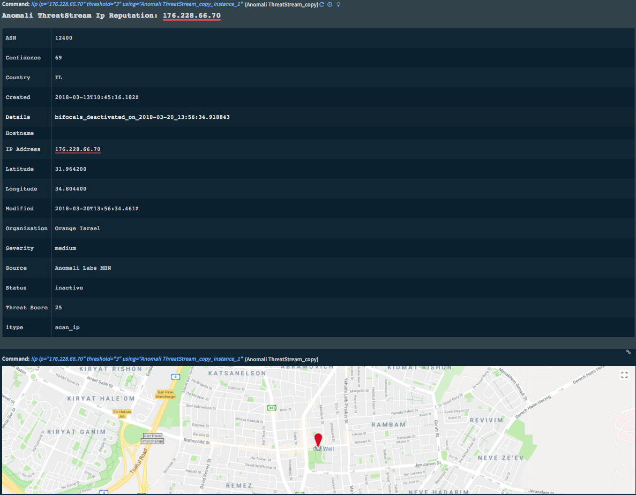The width and height of the screenshot is (636, 495).
Task: Click the command text above the map
Action: (137, 359)
